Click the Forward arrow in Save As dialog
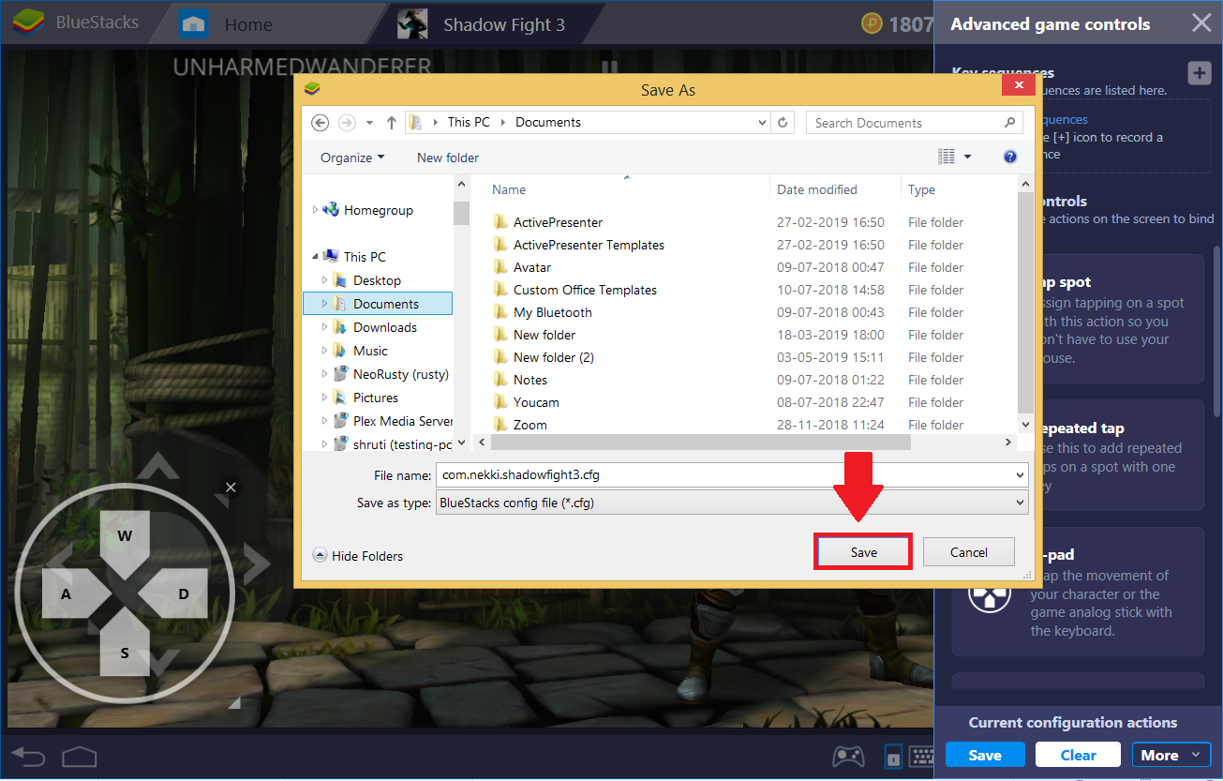Image resolution: width=1223 pixels, height=781 pixels. [x=347, y=123]
